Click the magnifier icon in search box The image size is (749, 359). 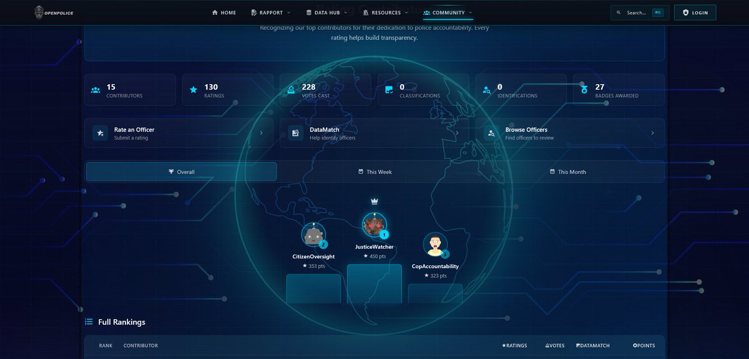coord(619,12)
